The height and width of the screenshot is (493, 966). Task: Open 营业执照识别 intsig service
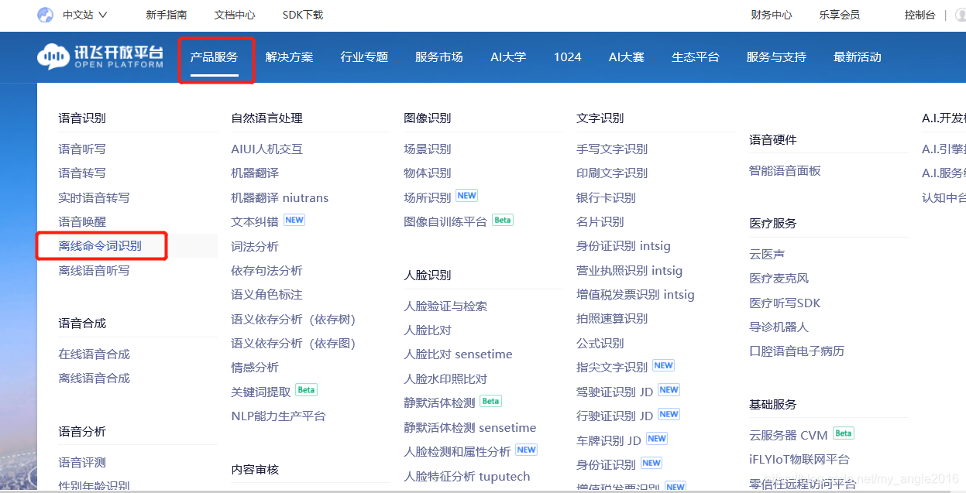[x=630, y=270]
